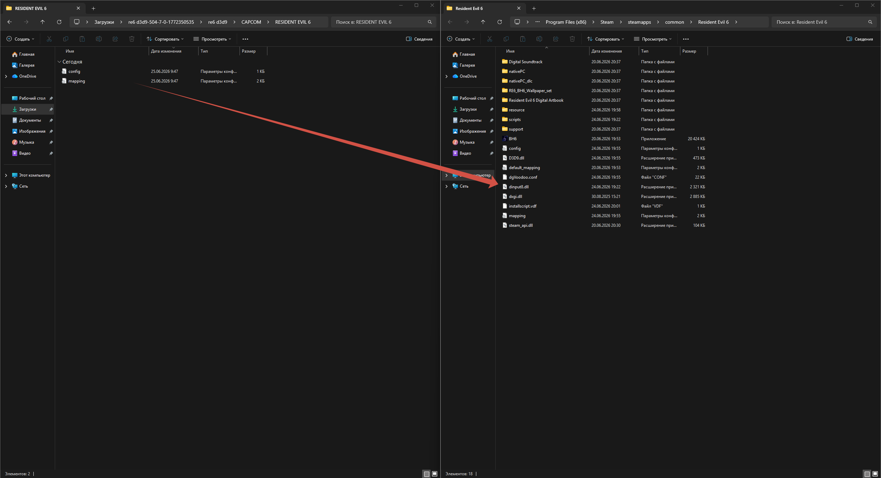Viewport: 881px width, 478px height.
Task: Toggle the Сведения details pane in right window
Action: (x=860, y=39)
